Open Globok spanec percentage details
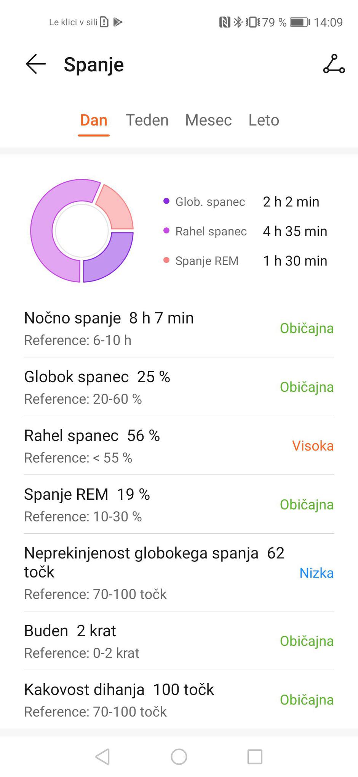 pos(179,387)
